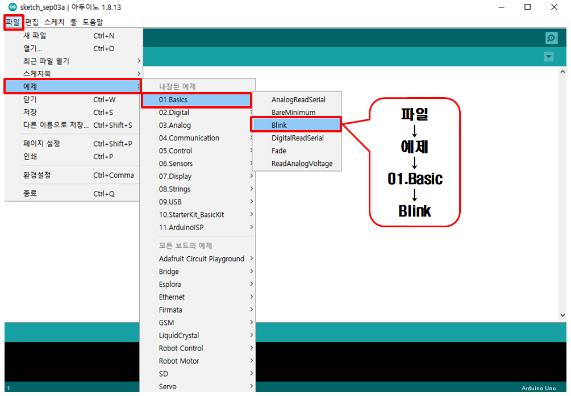Maximize the Arduino window
The width and height of the screenshot is (571, 396).
pyautogui.click(x=527, y=7)
